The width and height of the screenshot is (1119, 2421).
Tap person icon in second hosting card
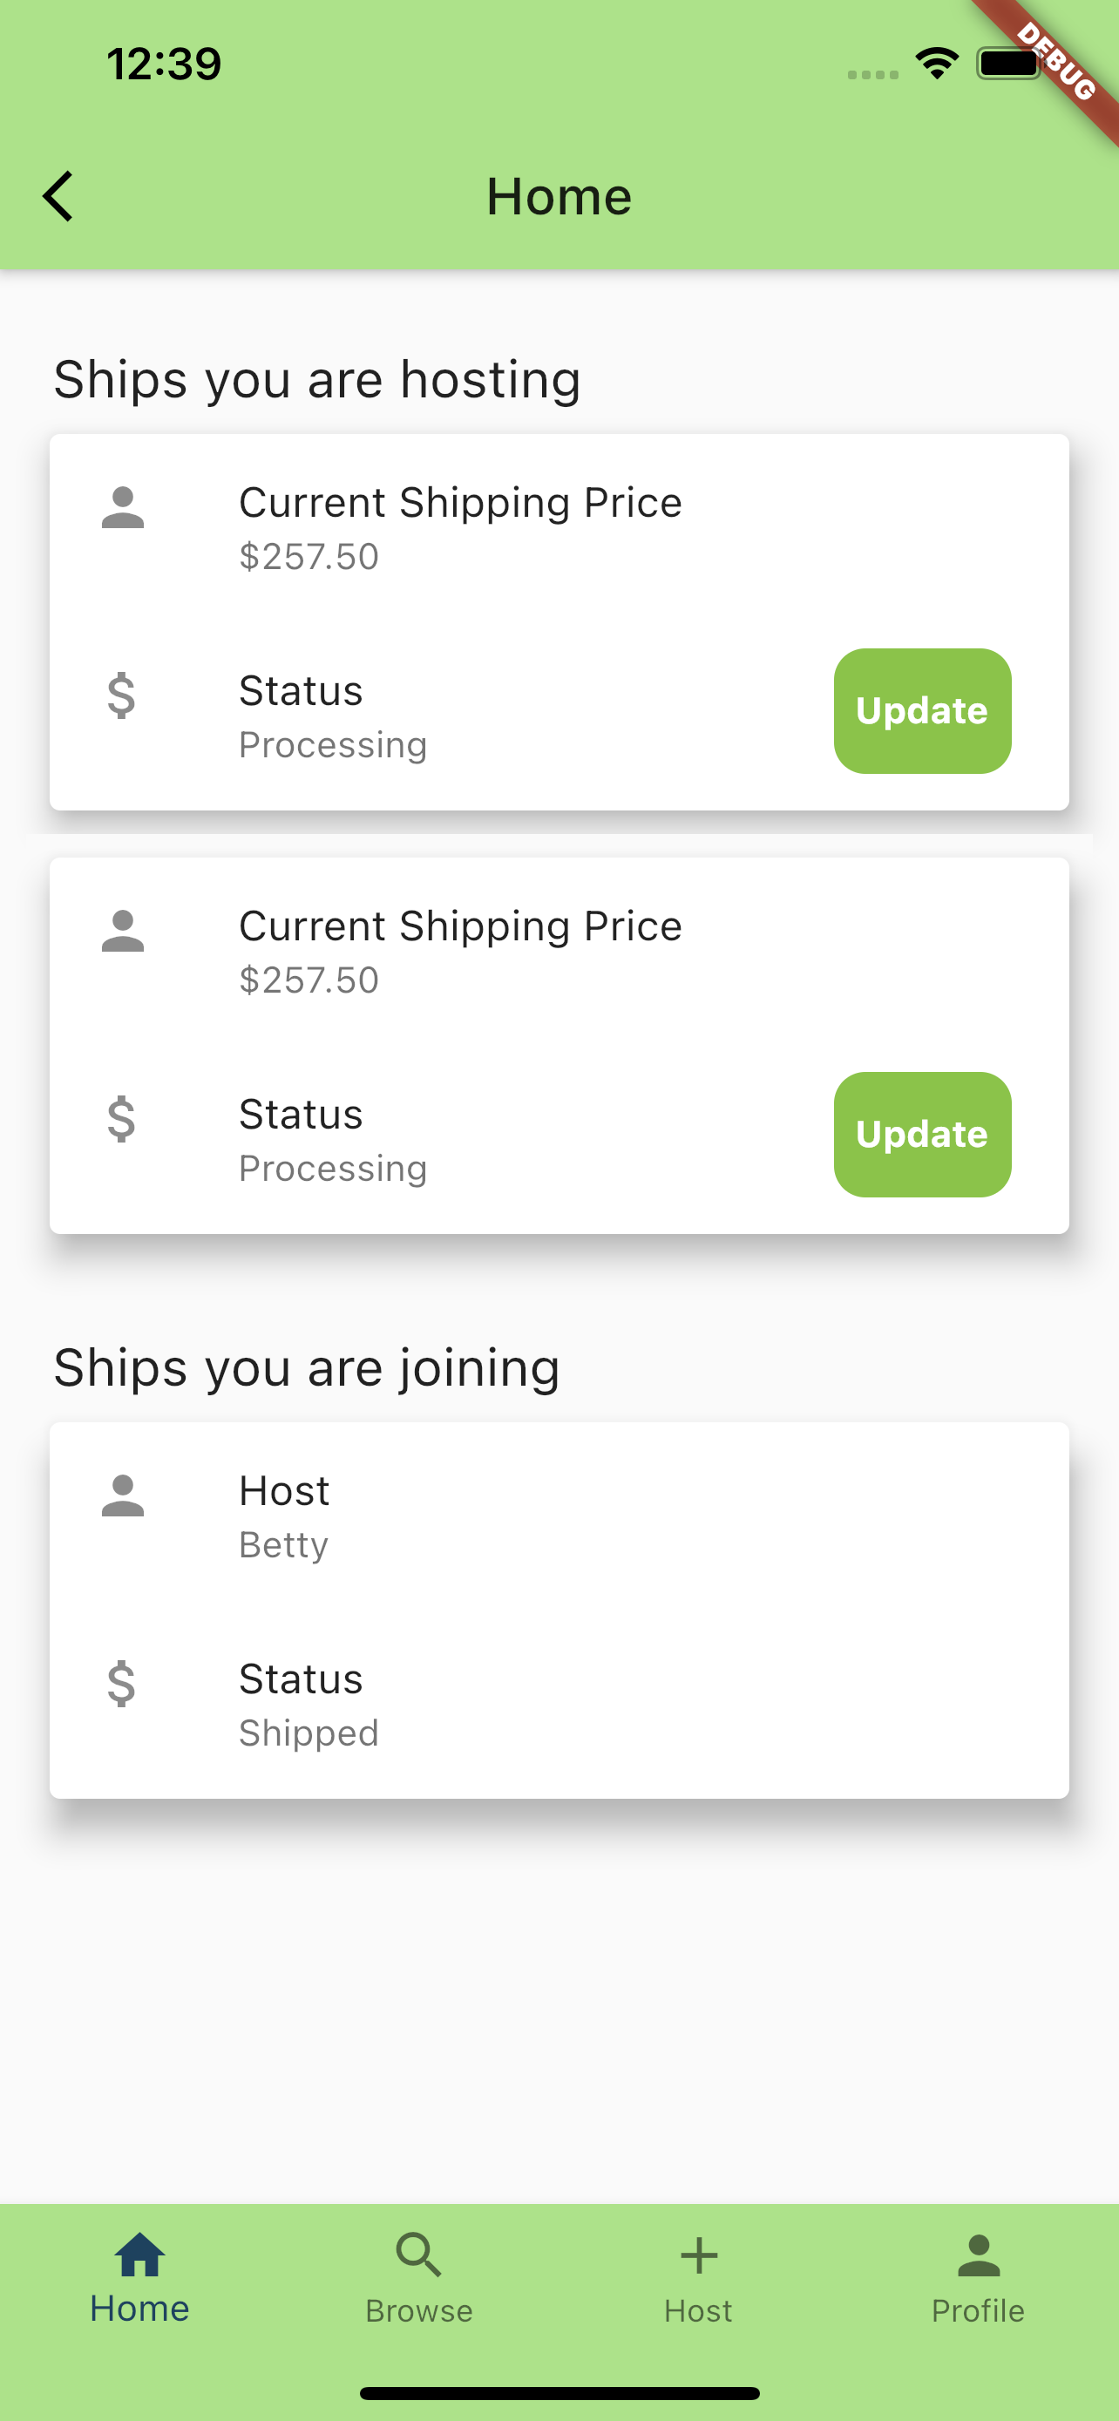123,932
